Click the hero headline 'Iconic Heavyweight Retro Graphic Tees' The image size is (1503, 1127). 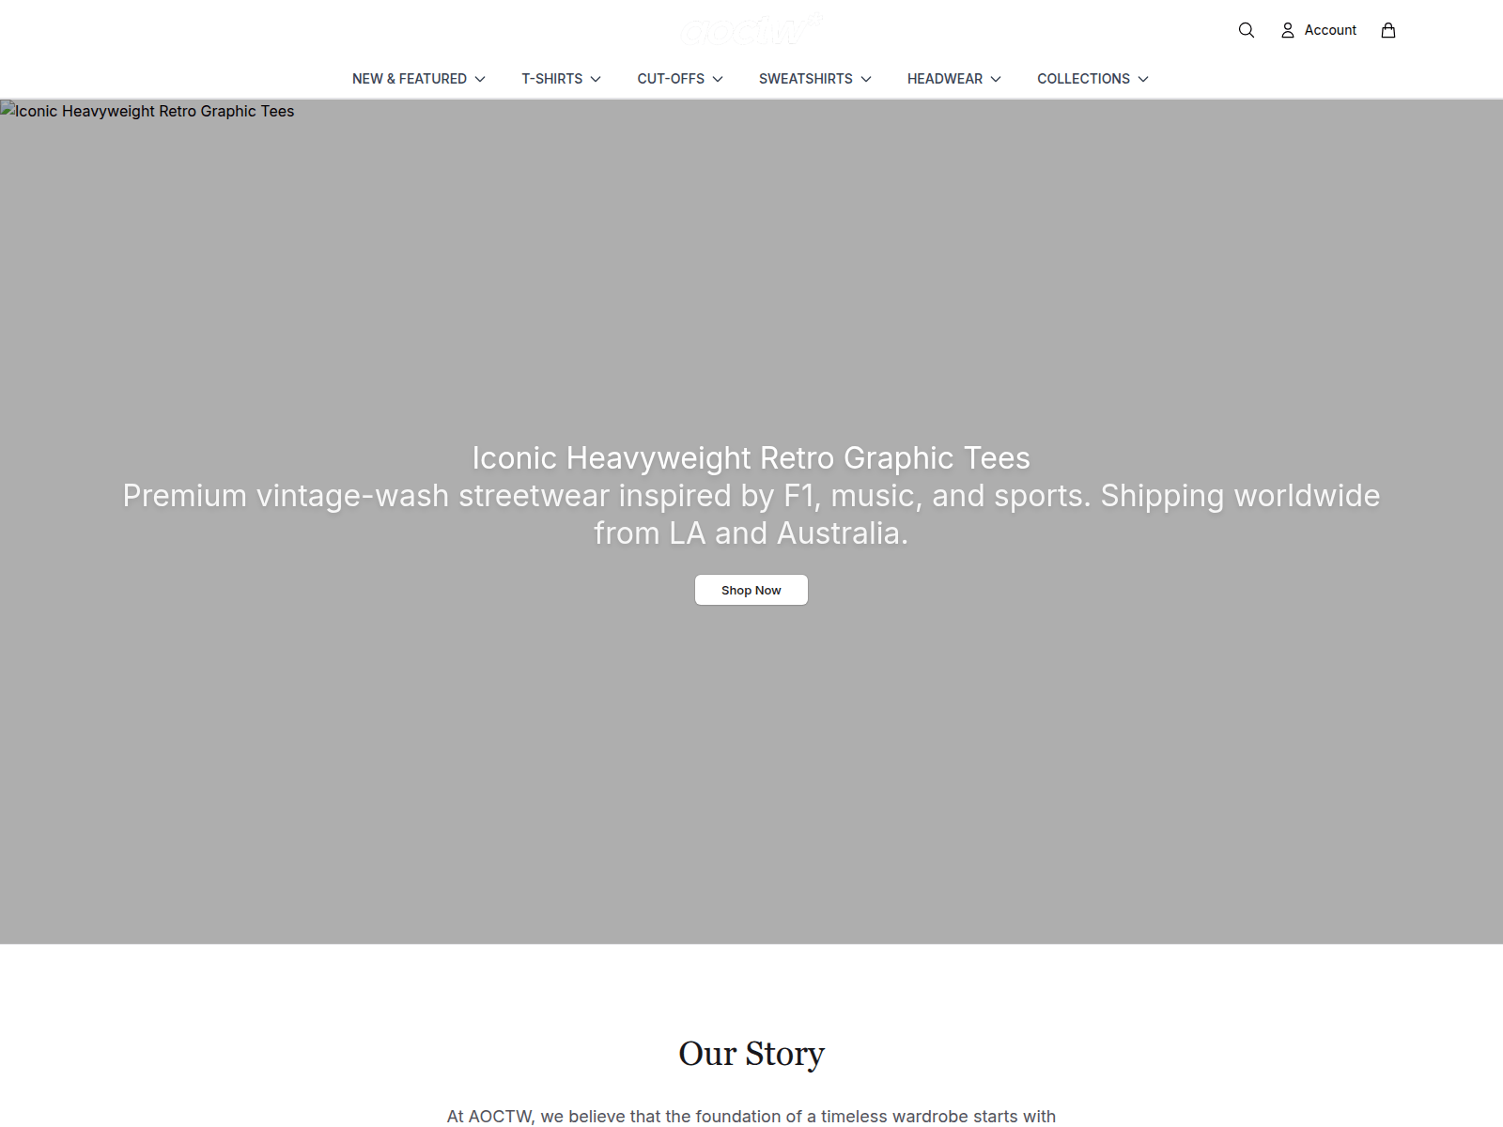(751, 457)
